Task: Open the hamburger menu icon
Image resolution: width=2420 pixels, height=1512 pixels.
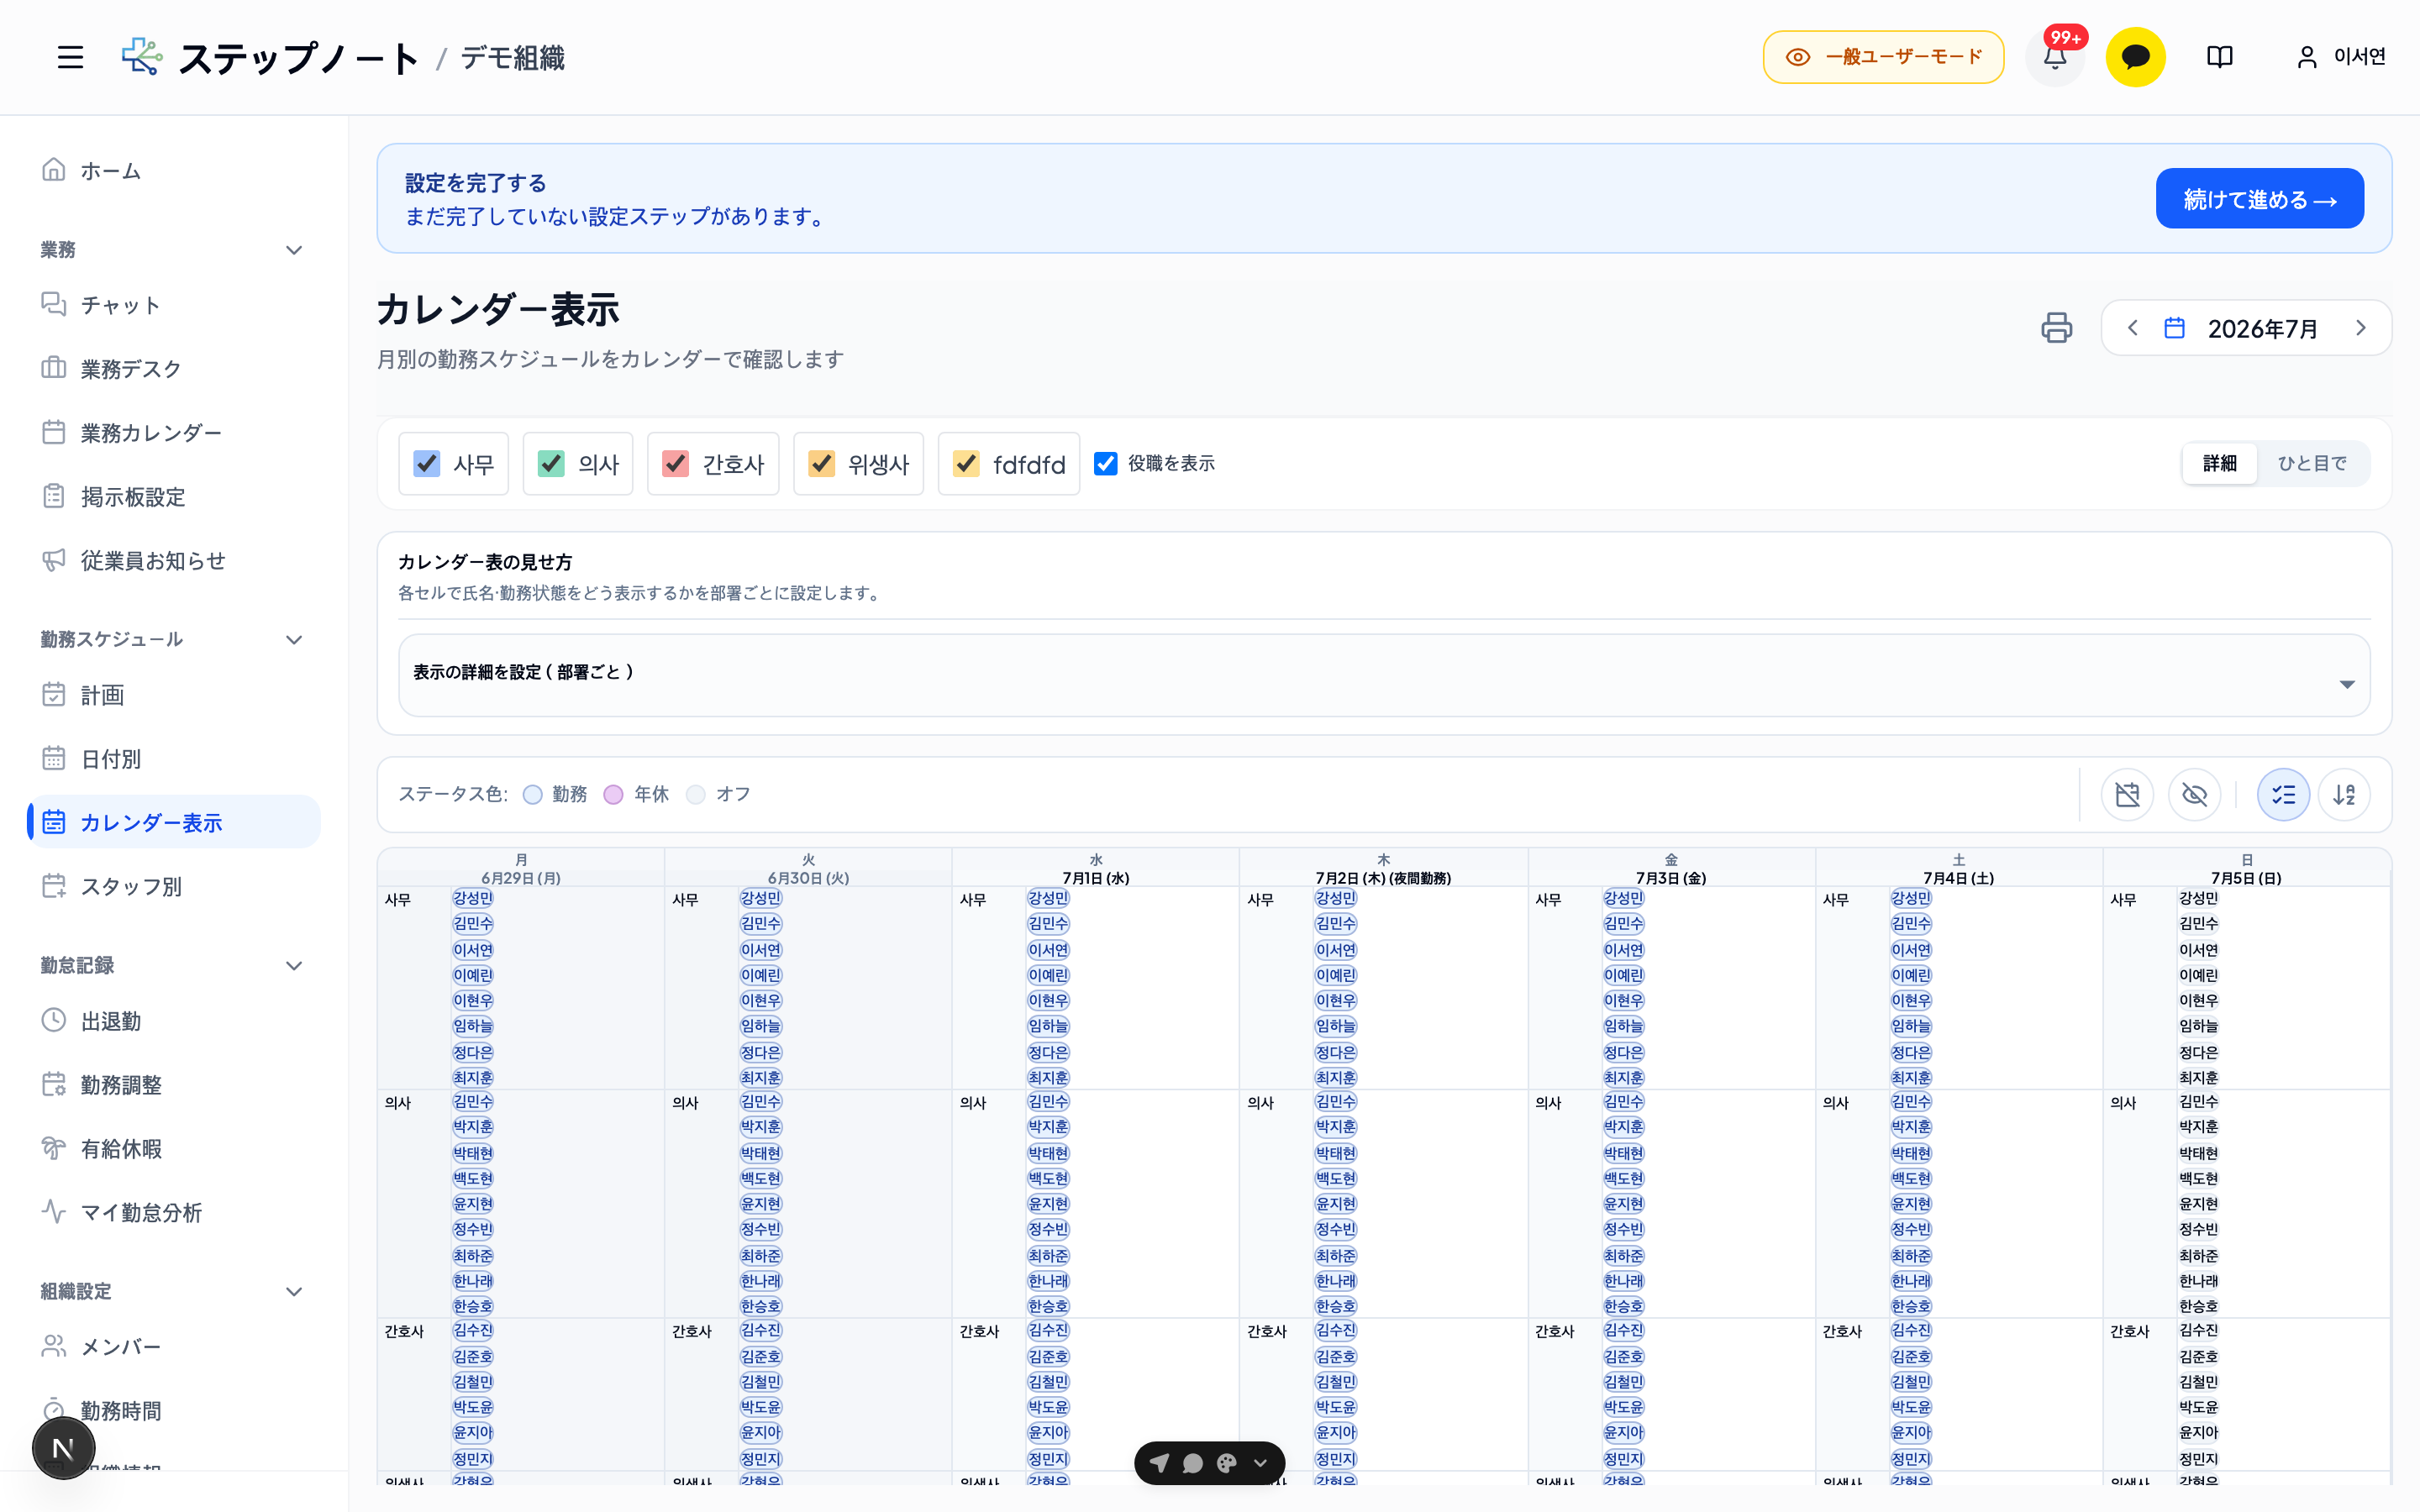Action: coord(70,57)
